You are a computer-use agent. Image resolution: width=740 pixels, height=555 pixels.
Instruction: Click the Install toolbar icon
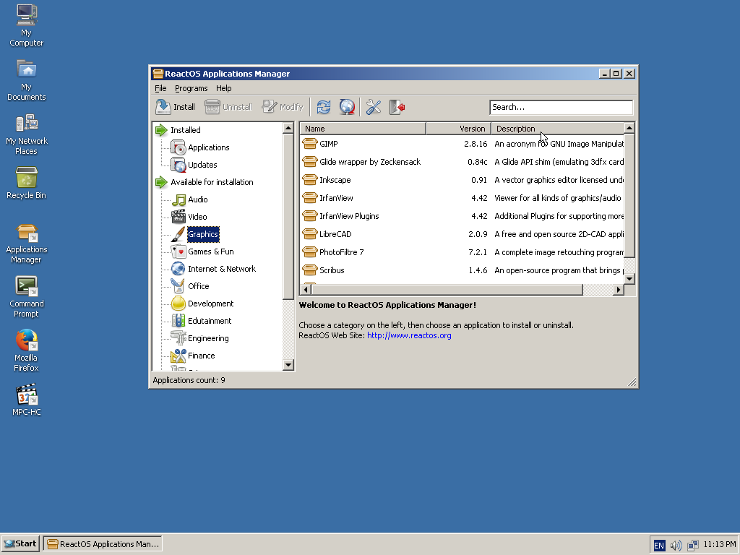pyautogui.click(x=174, y=106)
